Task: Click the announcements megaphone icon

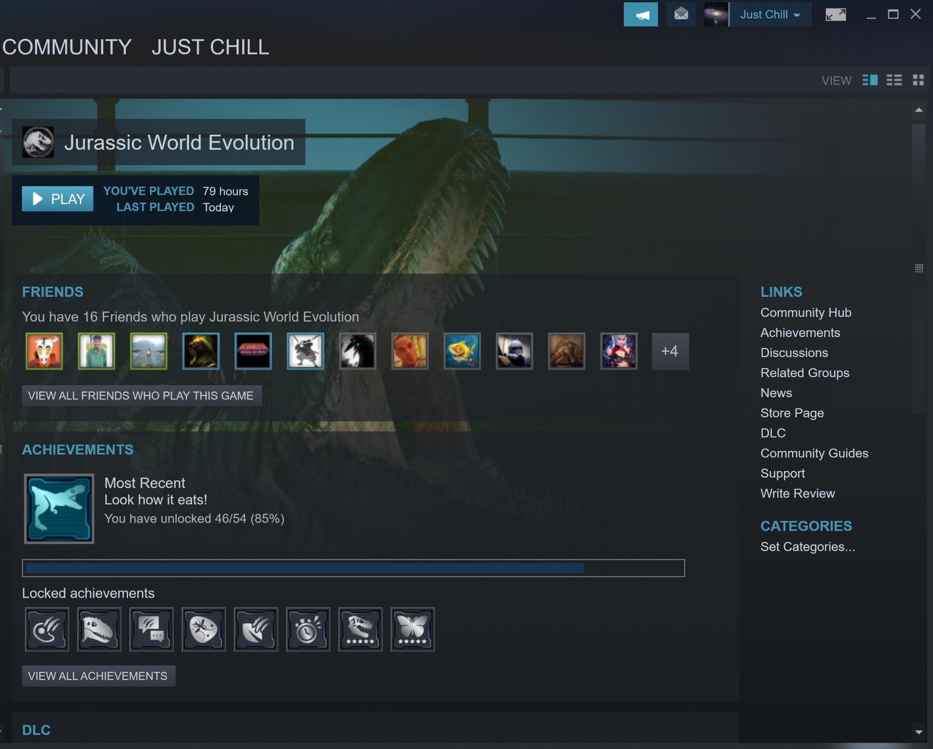Action: tap(640, 15)
